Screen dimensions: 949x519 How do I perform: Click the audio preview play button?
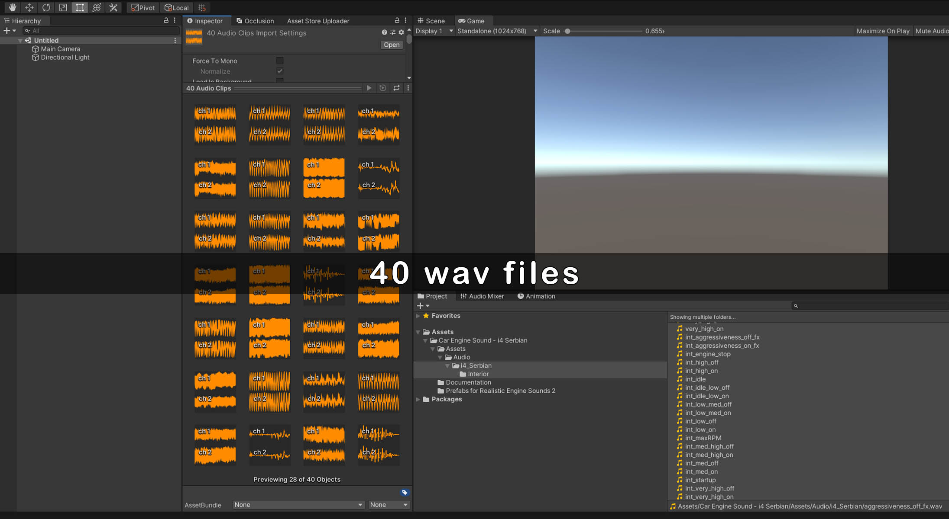[x=369, y=88]
